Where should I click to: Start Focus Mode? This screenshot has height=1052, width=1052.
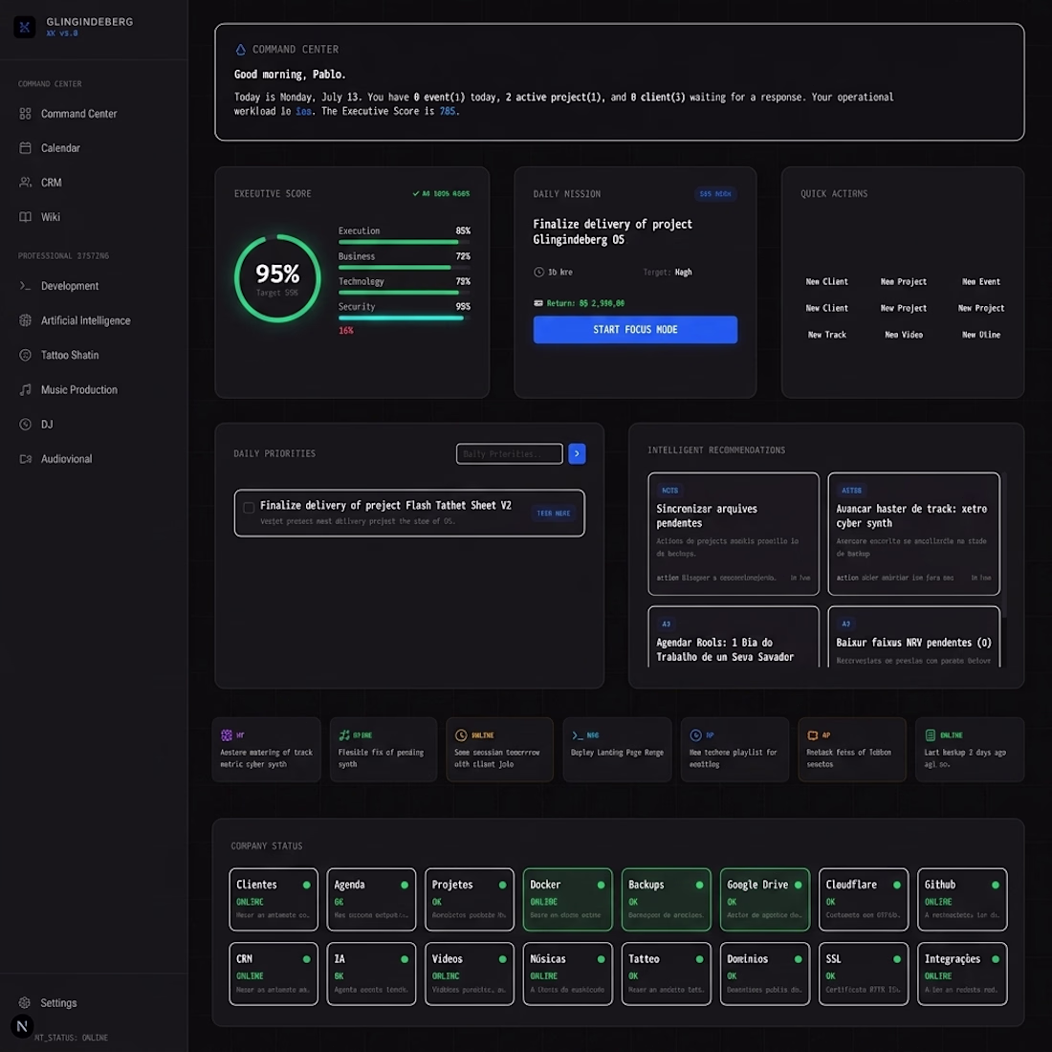635,330
